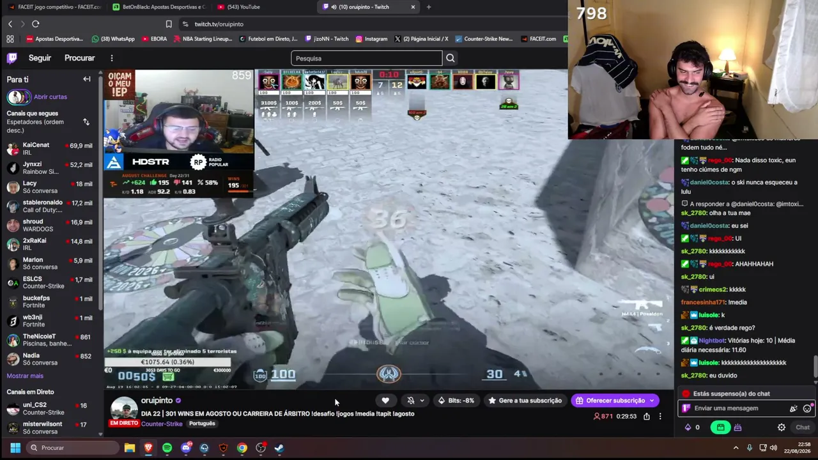Open the jizoNN - Twitch bookmark

(327, 39)
